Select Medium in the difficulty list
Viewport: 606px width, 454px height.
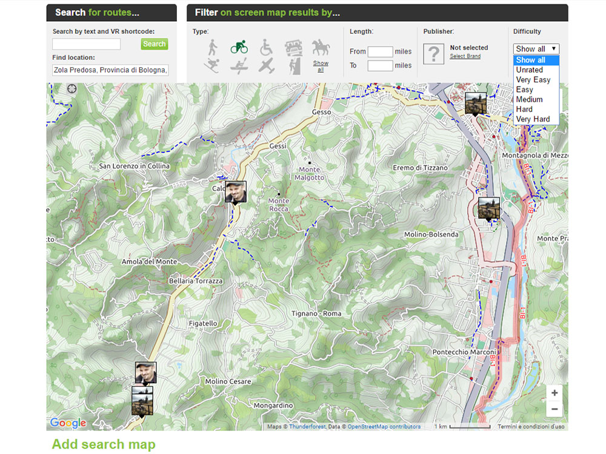pos(529,99)
